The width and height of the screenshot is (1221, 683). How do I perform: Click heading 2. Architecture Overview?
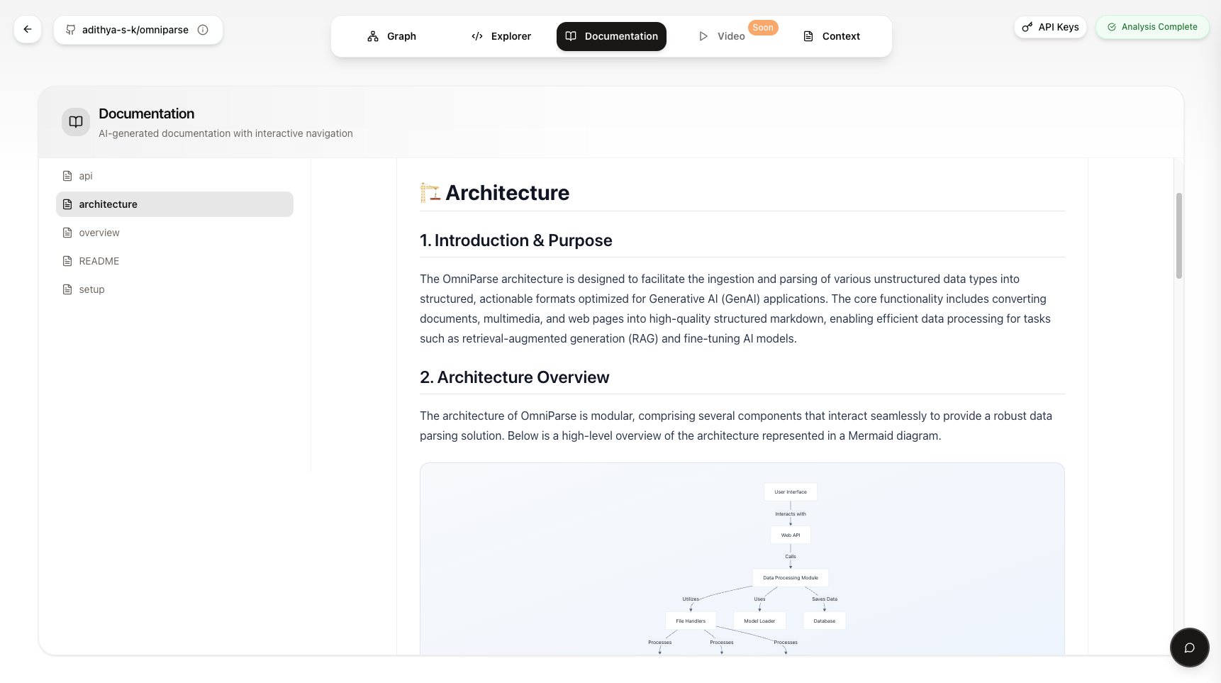[515, 377]
